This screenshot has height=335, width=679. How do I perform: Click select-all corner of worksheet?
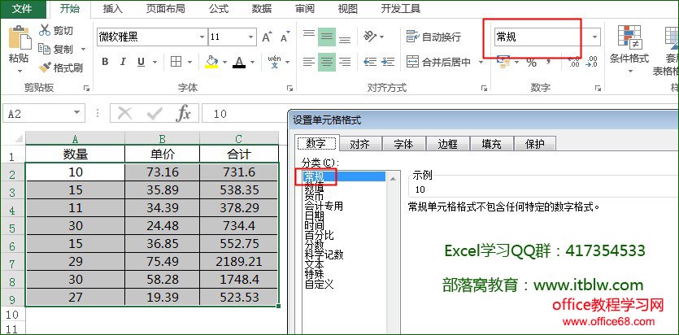[x=13, y=138]
